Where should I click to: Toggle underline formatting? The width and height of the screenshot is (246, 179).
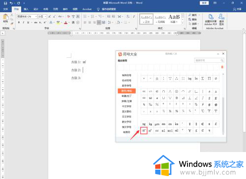coord(28,23)
